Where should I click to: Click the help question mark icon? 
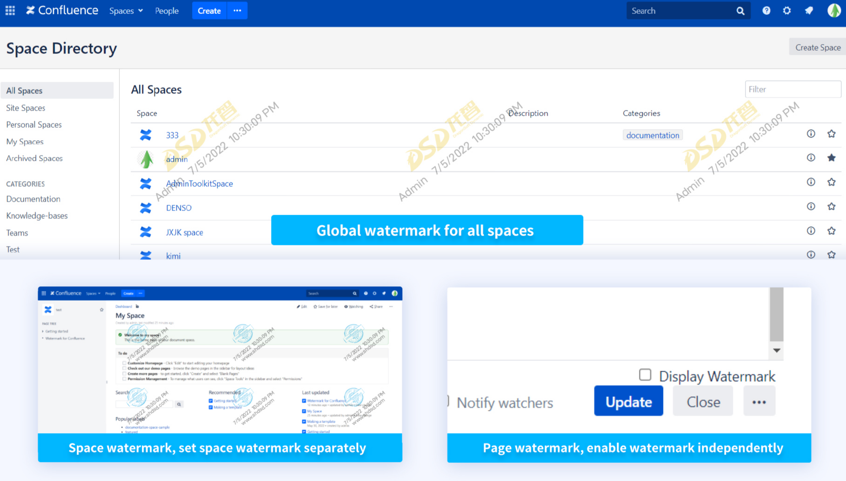(x=766, y=11)
